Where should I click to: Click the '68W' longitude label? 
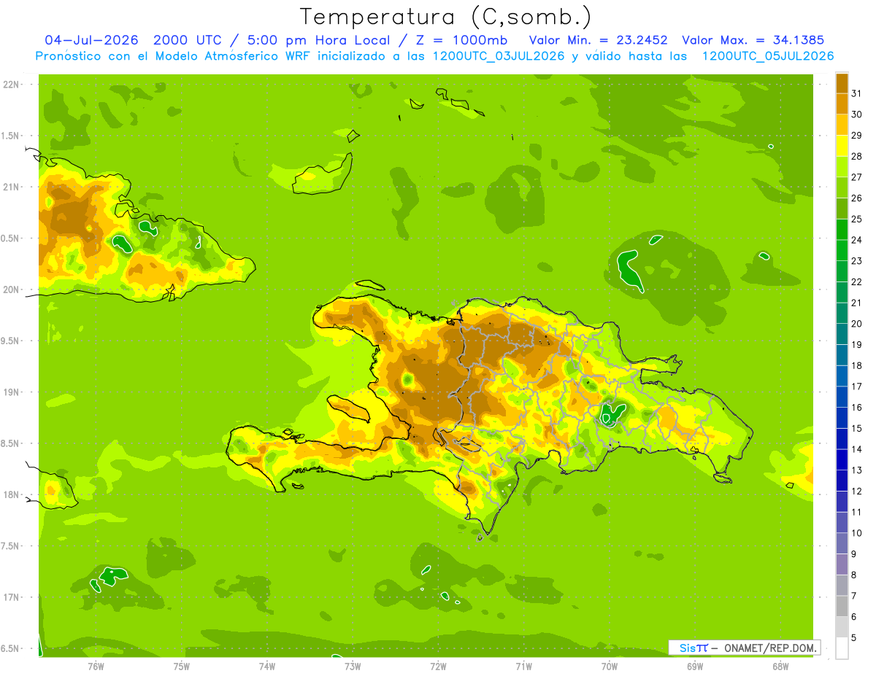click(780, 666)
